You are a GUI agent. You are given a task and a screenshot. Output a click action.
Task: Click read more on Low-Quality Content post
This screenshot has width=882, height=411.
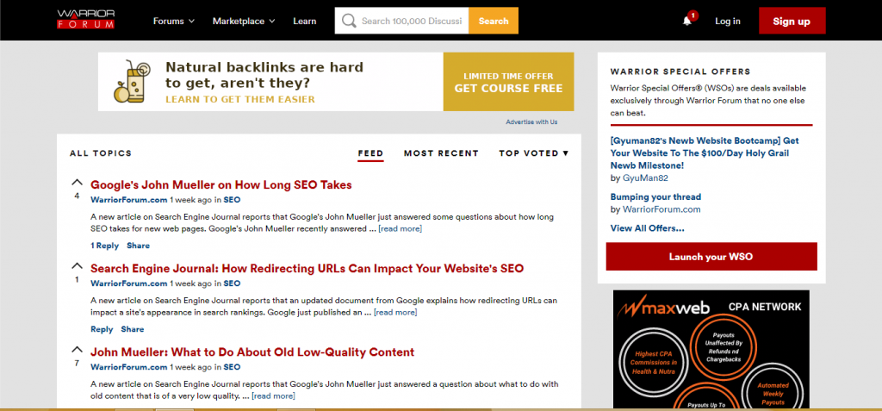click(x=273, y=395)
